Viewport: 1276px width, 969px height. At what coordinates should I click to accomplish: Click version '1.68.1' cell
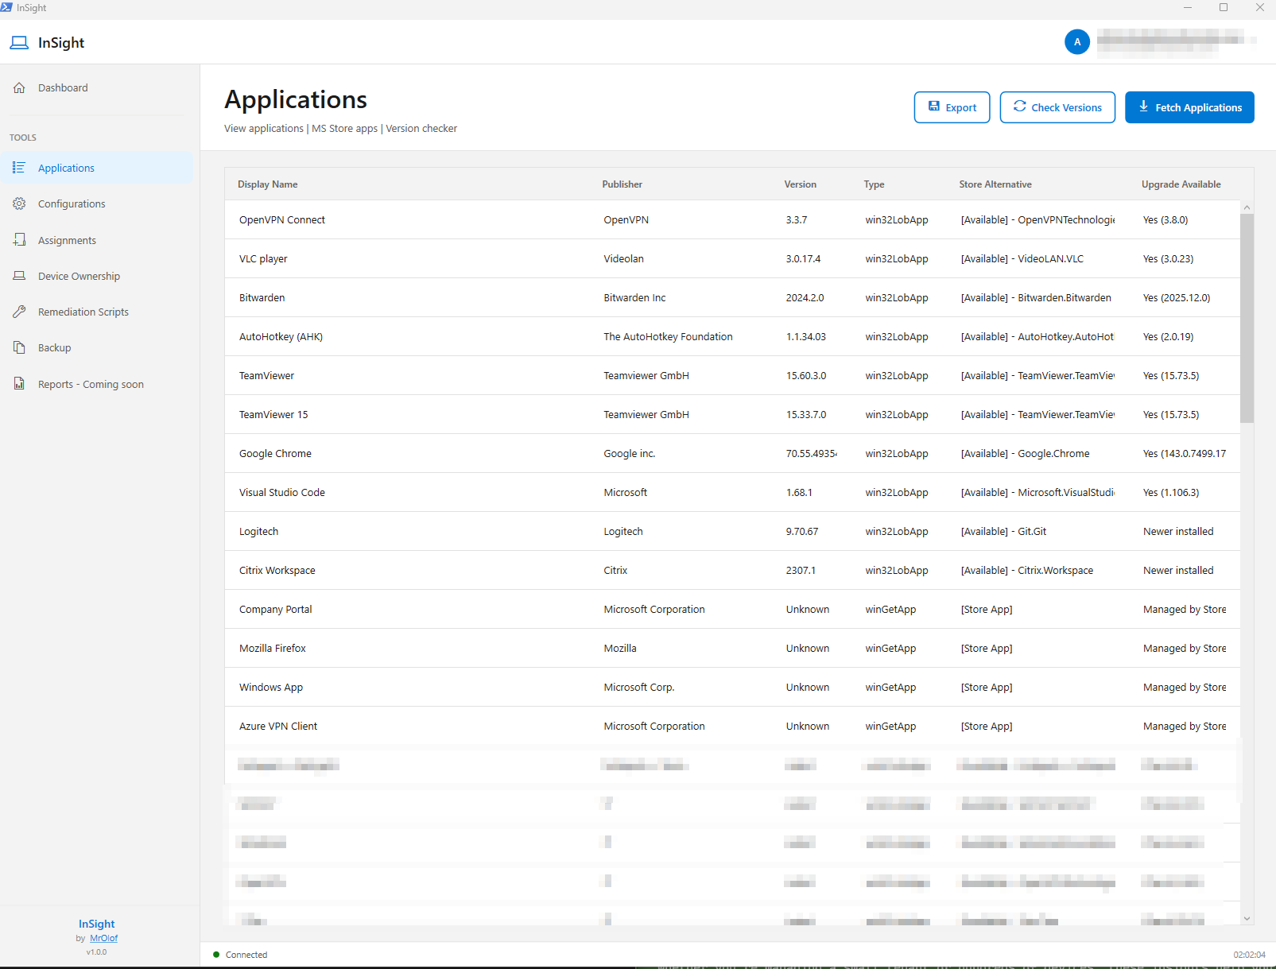799,493
